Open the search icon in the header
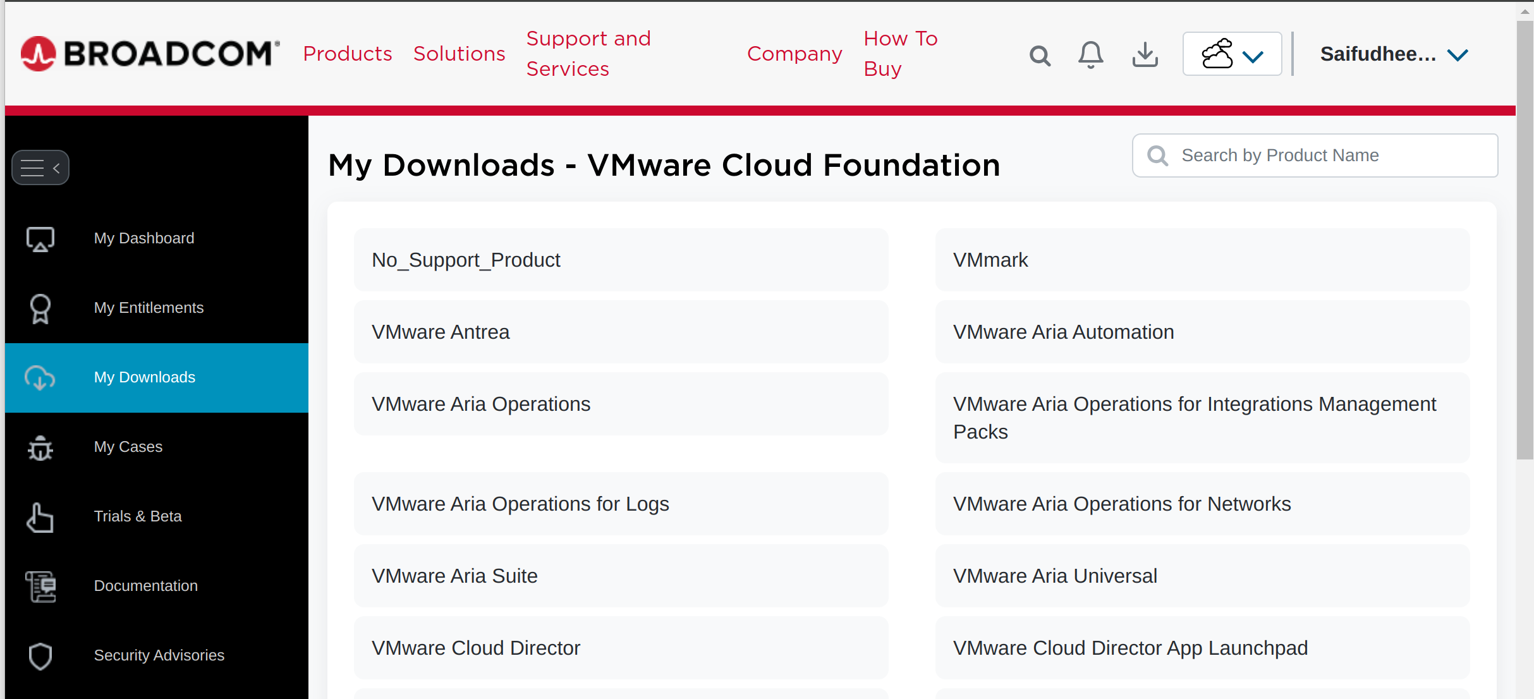This screenshot has height=699, width=1534. [x=1040, y=54]
